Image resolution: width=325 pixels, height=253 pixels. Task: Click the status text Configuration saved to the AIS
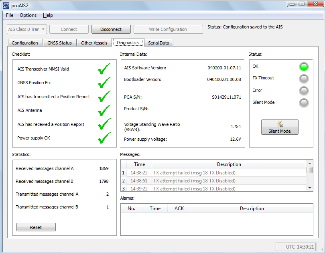253,27
